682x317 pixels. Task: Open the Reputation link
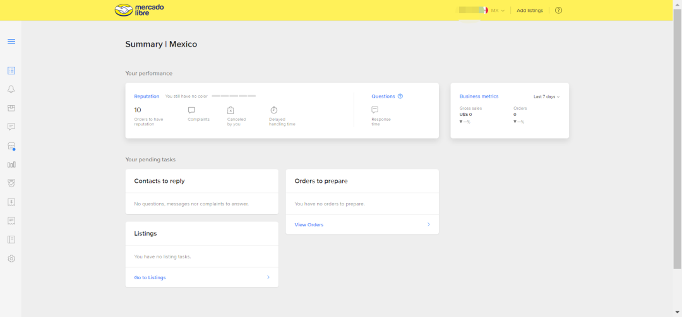[x=147, y=96]
